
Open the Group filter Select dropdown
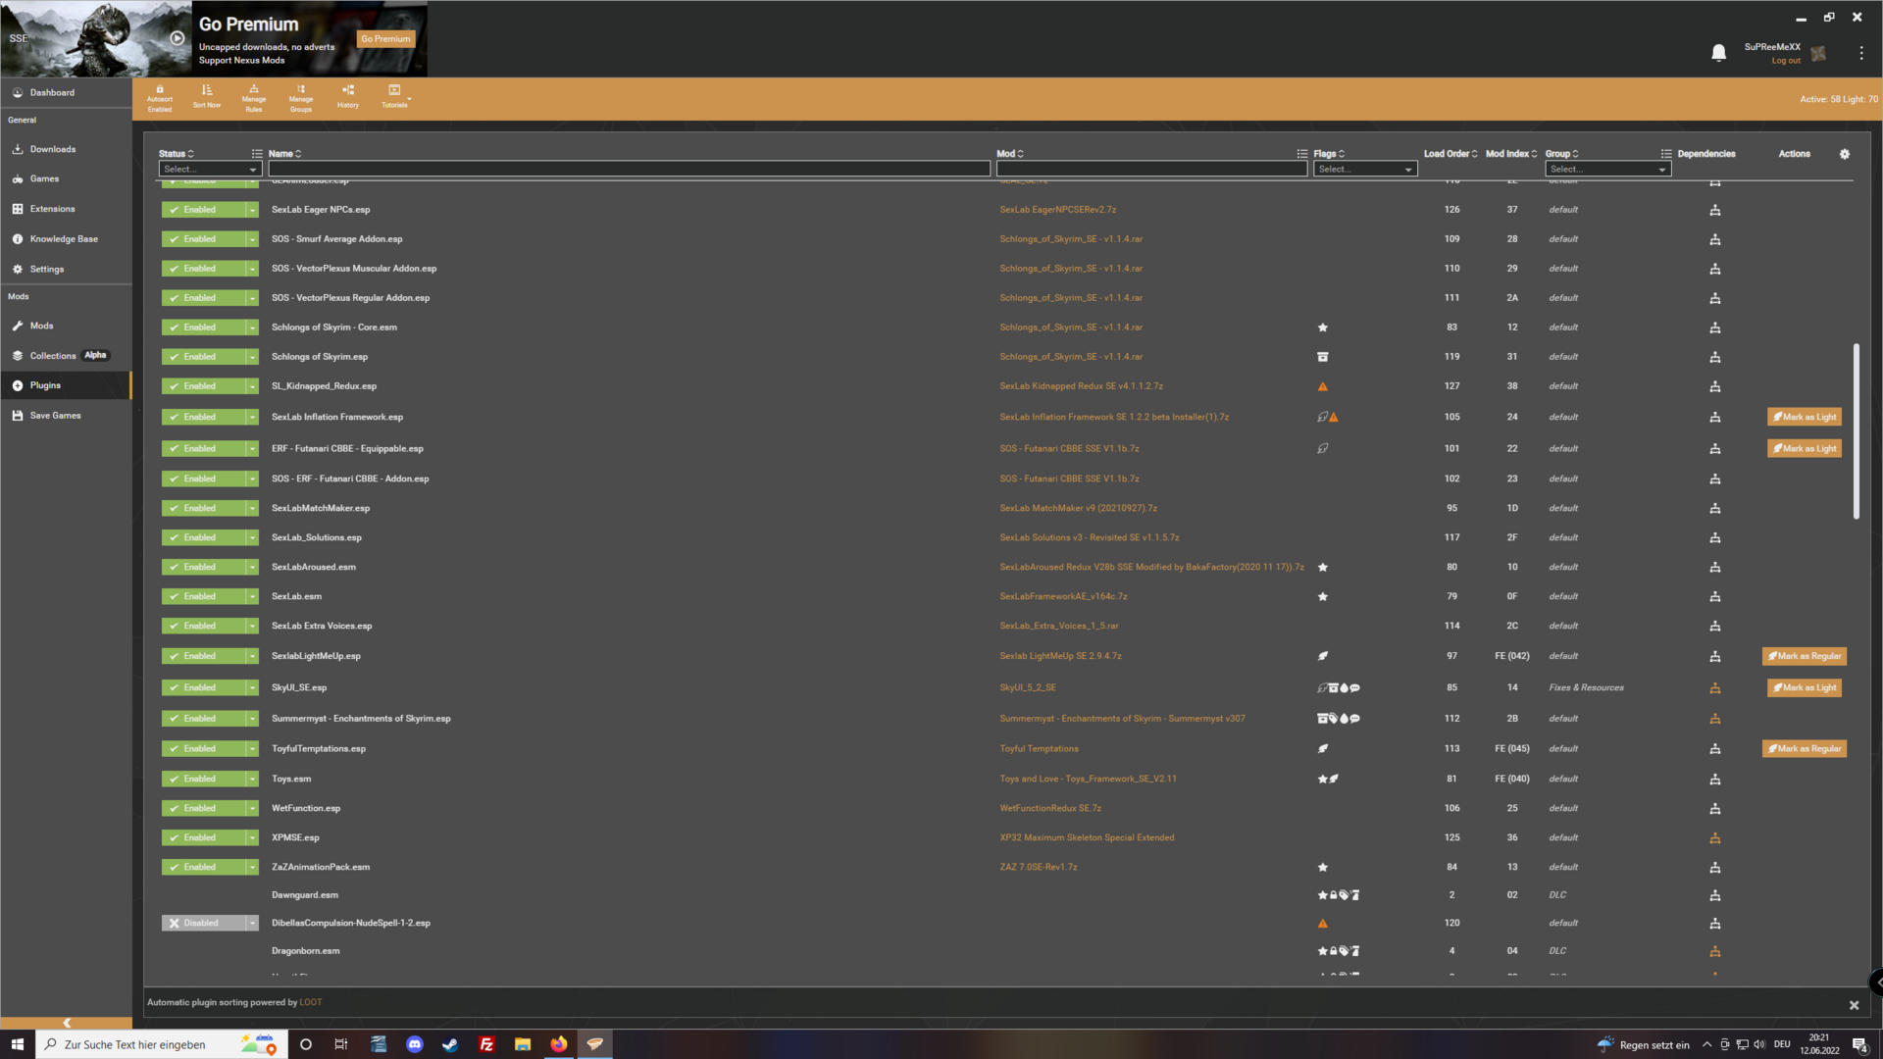1608,170
